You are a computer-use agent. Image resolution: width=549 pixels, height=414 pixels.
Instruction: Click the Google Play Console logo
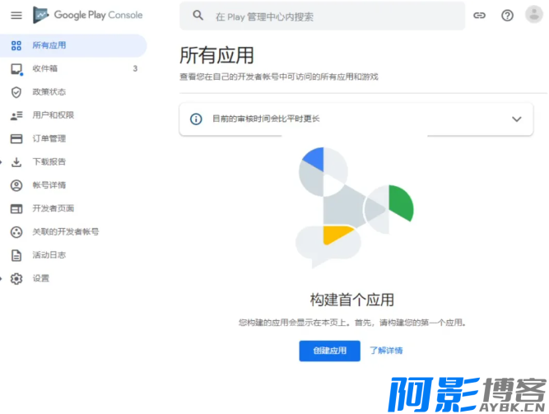coord(87,15)
